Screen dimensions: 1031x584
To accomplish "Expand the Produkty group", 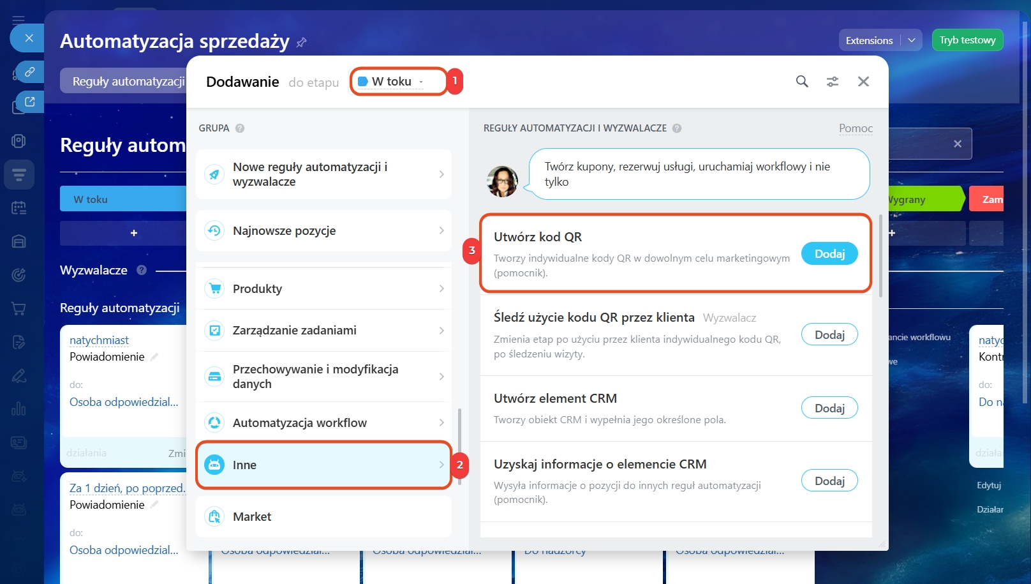I will [x=323, y=288].
